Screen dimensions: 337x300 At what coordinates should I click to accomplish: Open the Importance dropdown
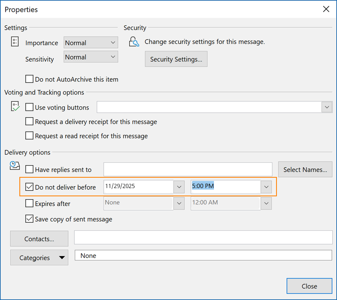91,42
